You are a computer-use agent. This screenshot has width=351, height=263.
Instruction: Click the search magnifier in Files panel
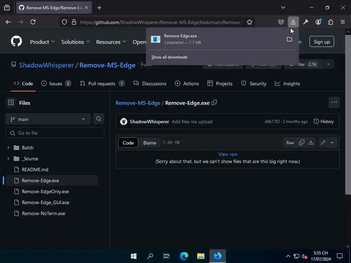click(98, 119)
